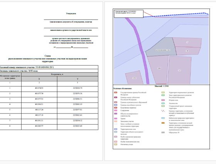Click the map parcel labeled 17

coord(180,70)
